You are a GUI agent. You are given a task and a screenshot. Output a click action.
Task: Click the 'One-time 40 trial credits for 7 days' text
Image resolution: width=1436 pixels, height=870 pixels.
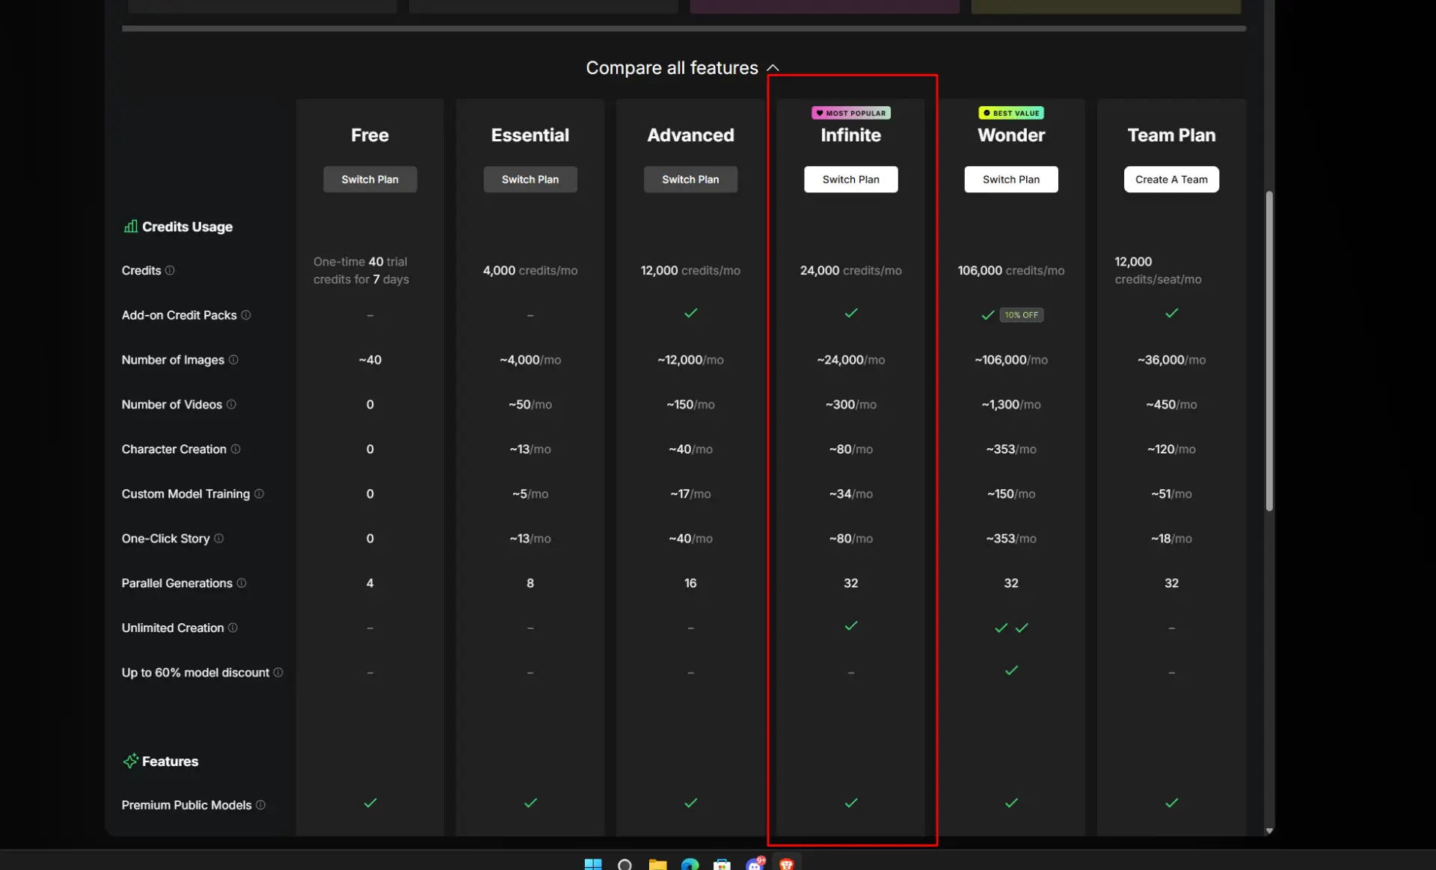click(361, 270)
